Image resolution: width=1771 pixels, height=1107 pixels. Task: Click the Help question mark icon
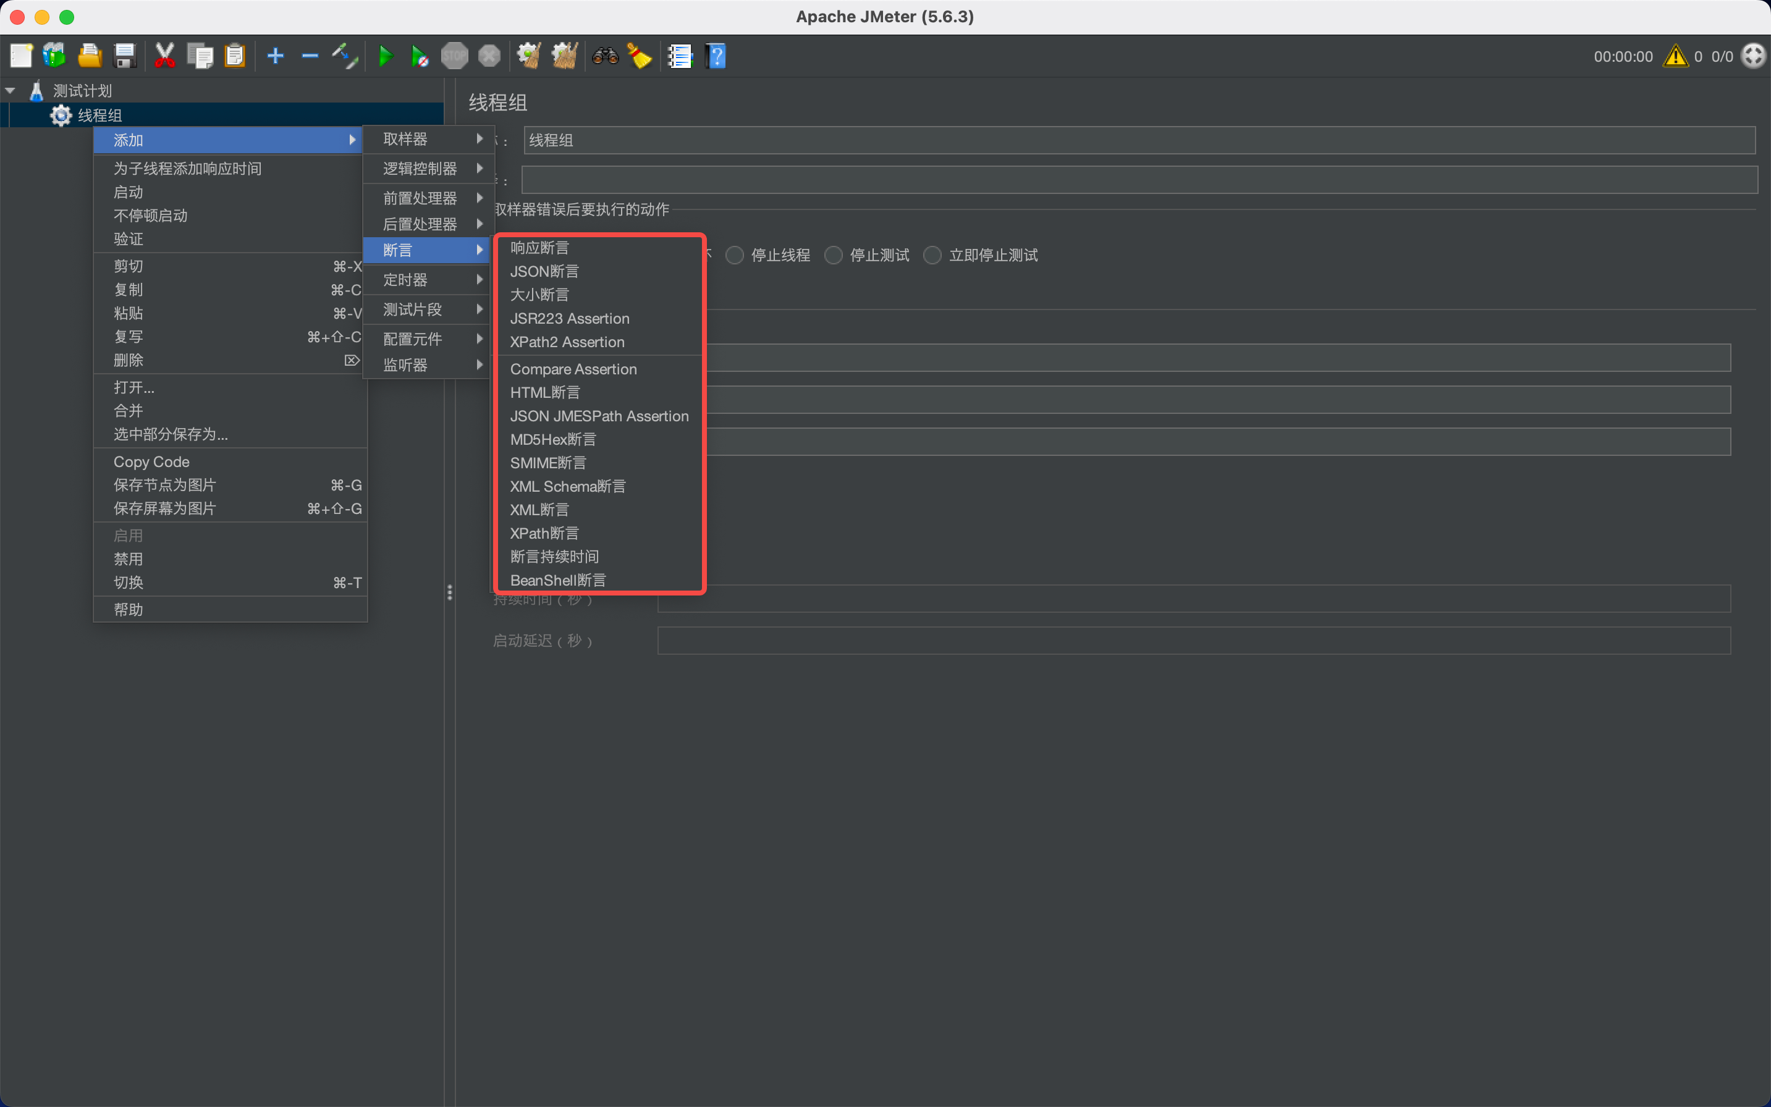pyautogui.click(x=716, y=56)
